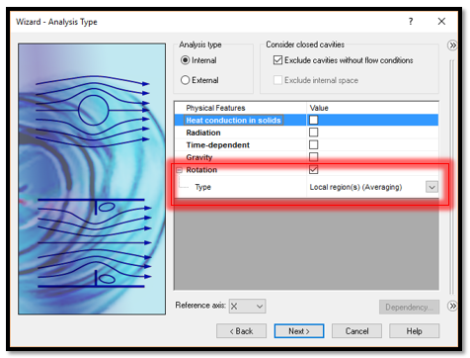Uncheck the Rotation checkbox

[x=314, y=170]
